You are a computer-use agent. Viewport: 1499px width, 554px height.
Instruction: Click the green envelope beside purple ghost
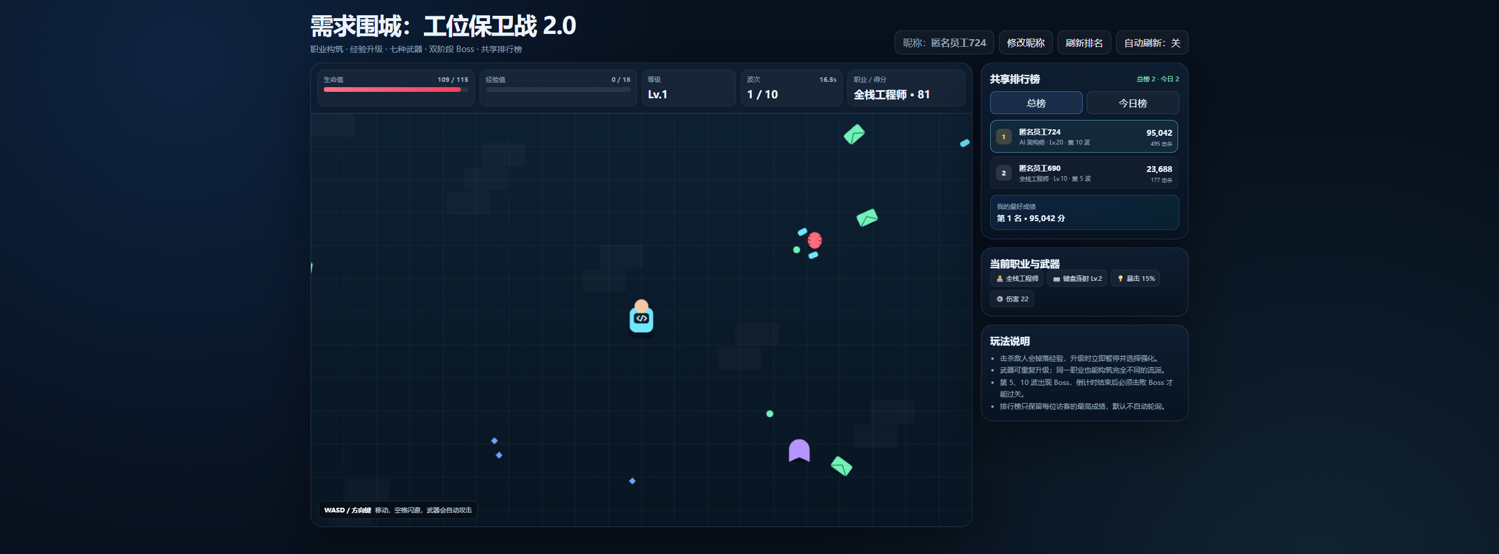tap(841, 466)
